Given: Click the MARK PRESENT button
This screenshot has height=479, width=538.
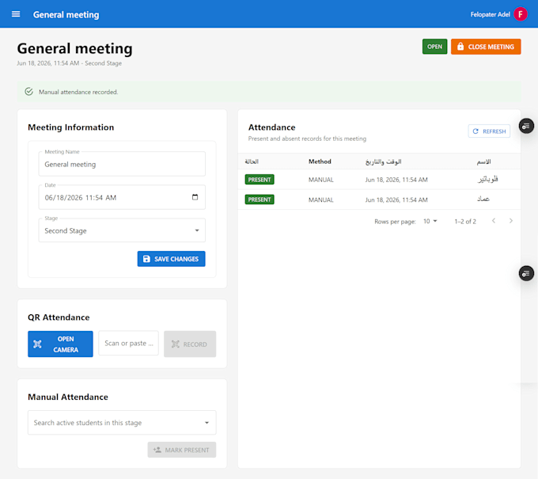Looking at the screenshot, I should [x=181, y=450].
